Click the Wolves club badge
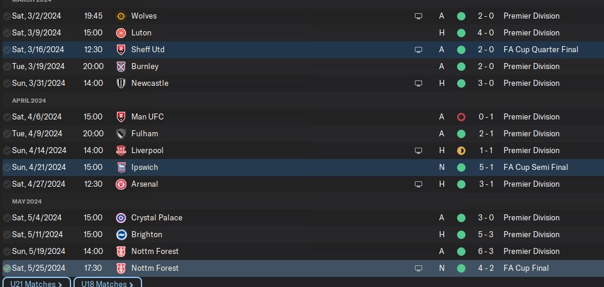The height and width of the screenshot is (287, 604). coord(120,16)
